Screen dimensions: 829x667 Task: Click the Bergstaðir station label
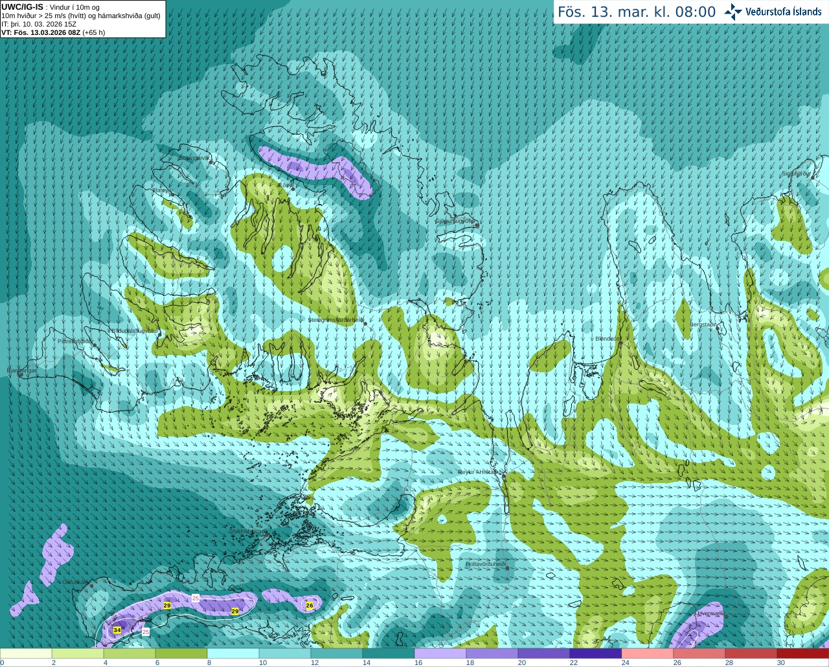click(703, 324)
